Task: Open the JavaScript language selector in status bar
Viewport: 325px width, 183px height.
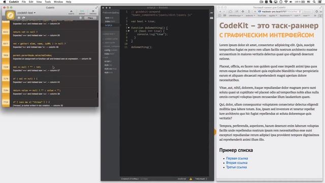Action: [x=182, y=178]
